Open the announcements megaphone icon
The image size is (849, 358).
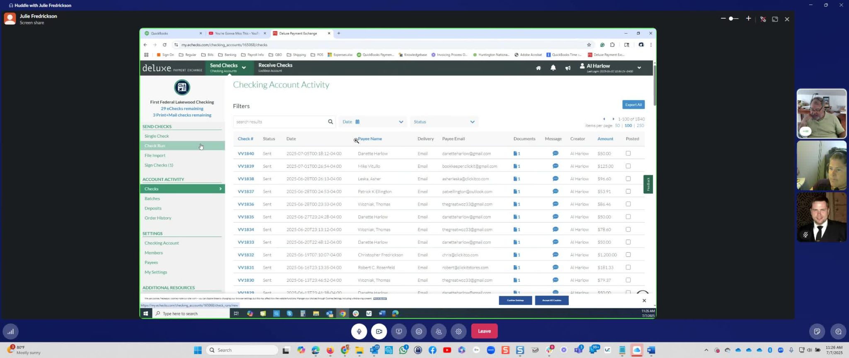click(568, 68)
